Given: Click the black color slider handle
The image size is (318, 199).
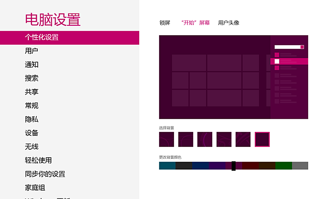Looking at the screenshot, I should [234, 166].
